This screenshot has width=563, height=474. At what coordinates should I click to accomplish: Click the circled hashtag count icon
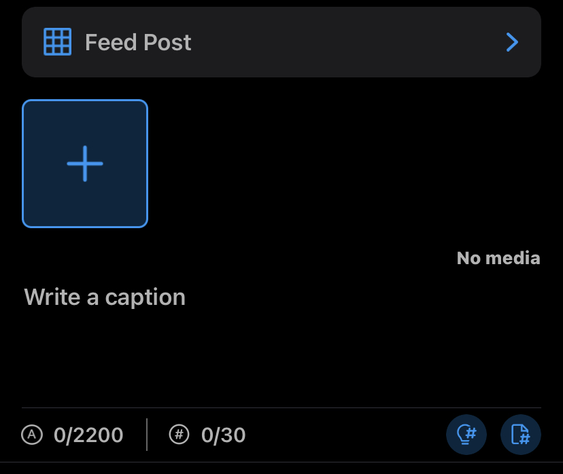[179, 434]
